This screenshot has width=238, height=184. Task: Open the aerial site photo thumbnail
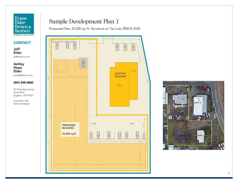[x=194, y=115]
